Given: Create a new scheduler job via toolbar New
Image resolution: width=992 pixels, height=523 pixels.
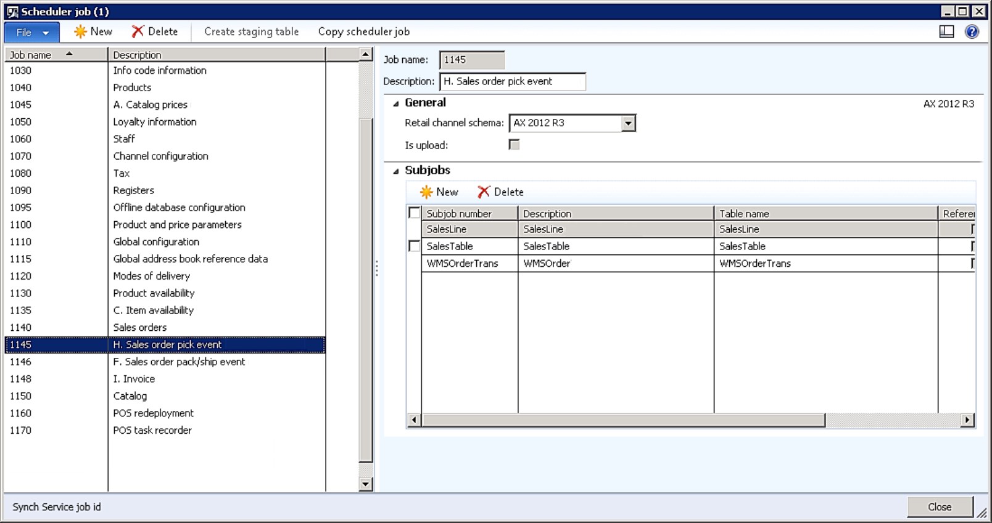Looking at the screenshot, I should click(93, 31).
